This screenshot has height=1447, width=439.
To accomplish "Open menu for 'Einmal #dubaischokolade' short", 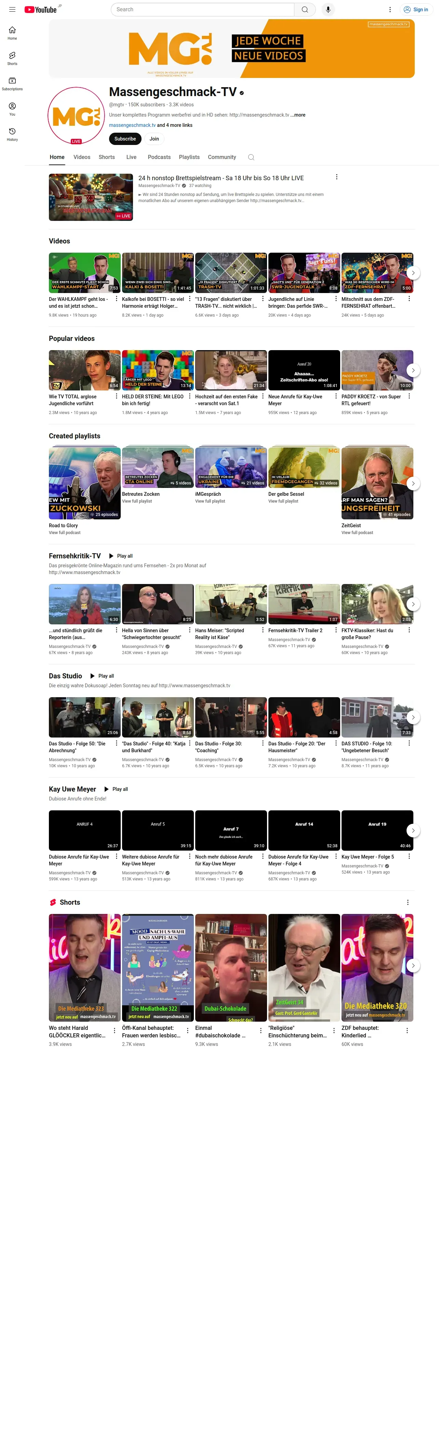I will [261, 1031].
